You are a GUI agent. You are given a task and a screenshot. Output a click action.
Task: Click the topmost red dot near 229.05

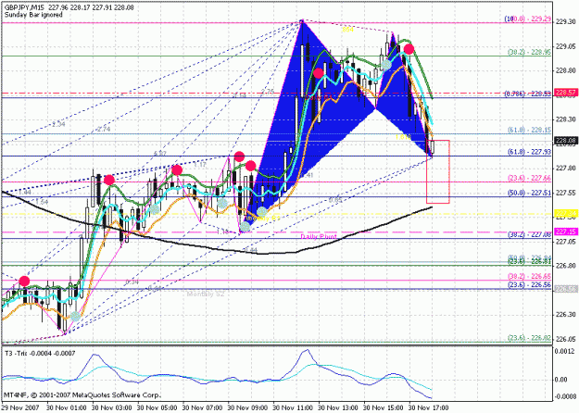pyautogui.click(x=409, y=49)
